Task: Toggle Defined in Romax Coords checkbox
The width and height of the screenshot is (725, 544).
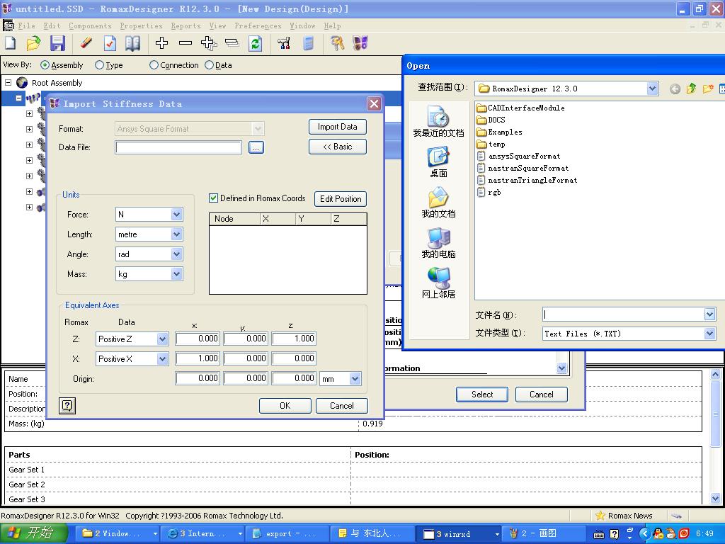Action: 213,198
